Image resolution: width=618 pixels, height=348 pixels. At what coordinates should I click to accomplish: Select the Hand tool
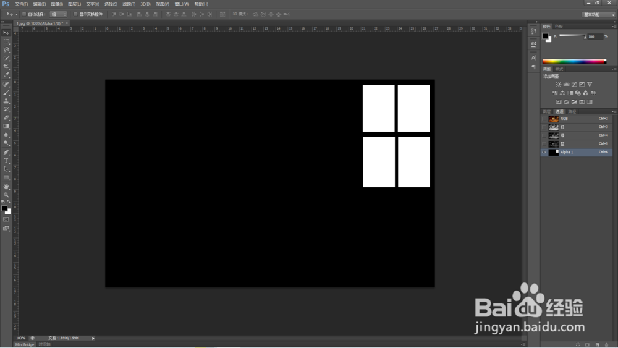(6, 187)
